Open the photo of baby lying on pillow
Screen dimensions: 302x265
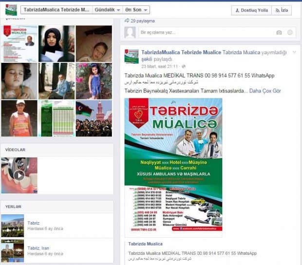point(94,44)
